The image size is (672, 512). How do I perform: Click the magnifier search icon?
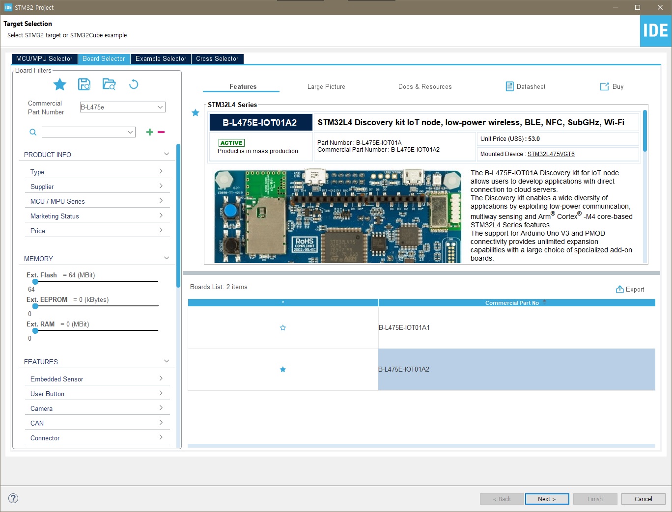click(x=33, y=132)
